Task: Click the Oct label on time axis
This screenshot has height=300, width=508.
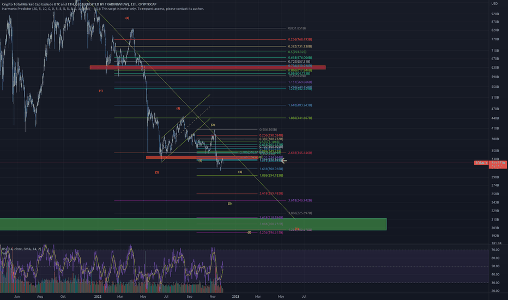Action: point(63,296)
